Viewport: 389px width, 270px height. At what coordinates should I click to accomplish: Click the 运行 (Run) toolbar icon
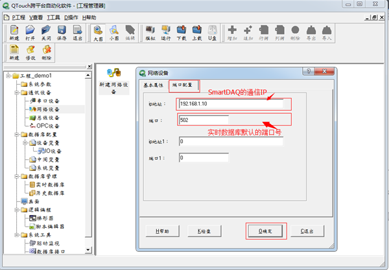(165, 32)
